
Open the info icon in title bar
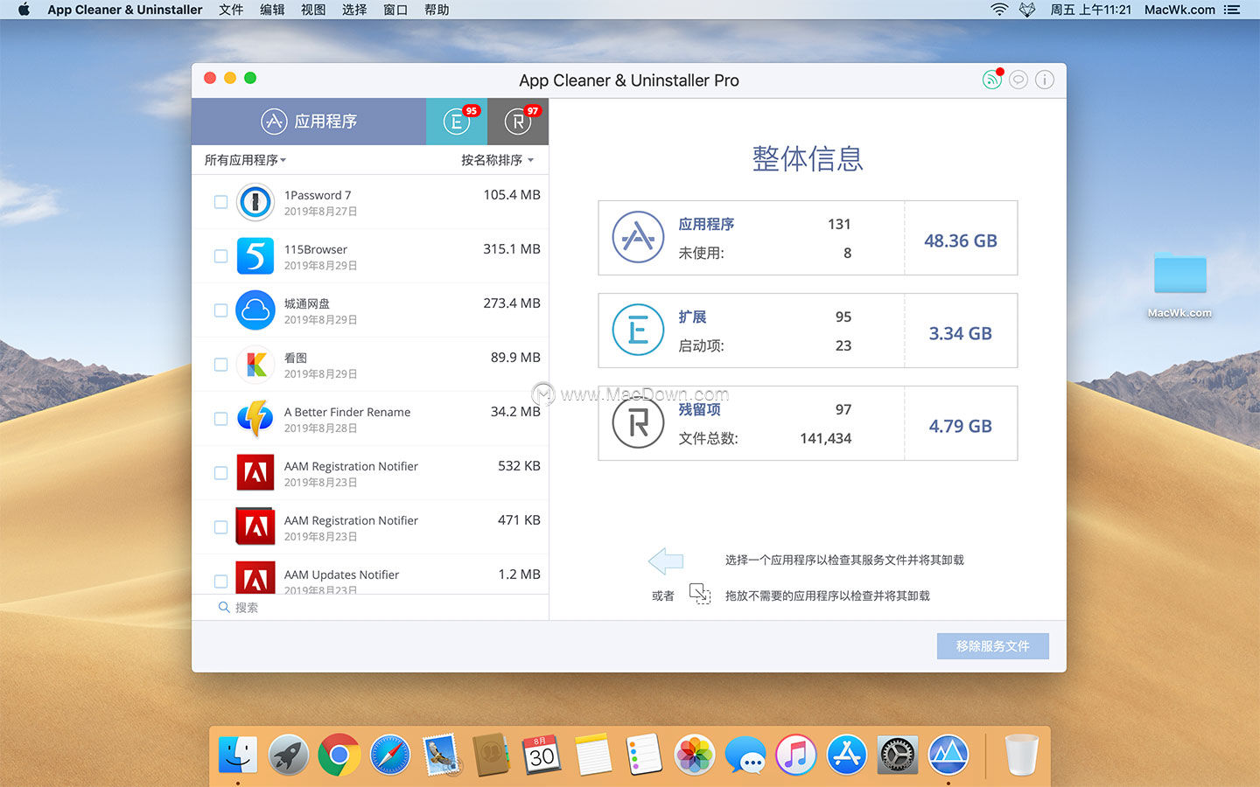pyautogui.click(x=1045, y=80)
